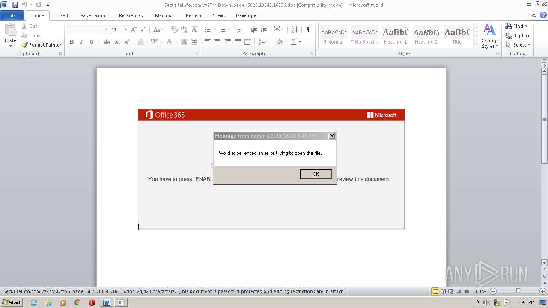Align text left
This screenshot has width=548, height=308.
point(208,42)
